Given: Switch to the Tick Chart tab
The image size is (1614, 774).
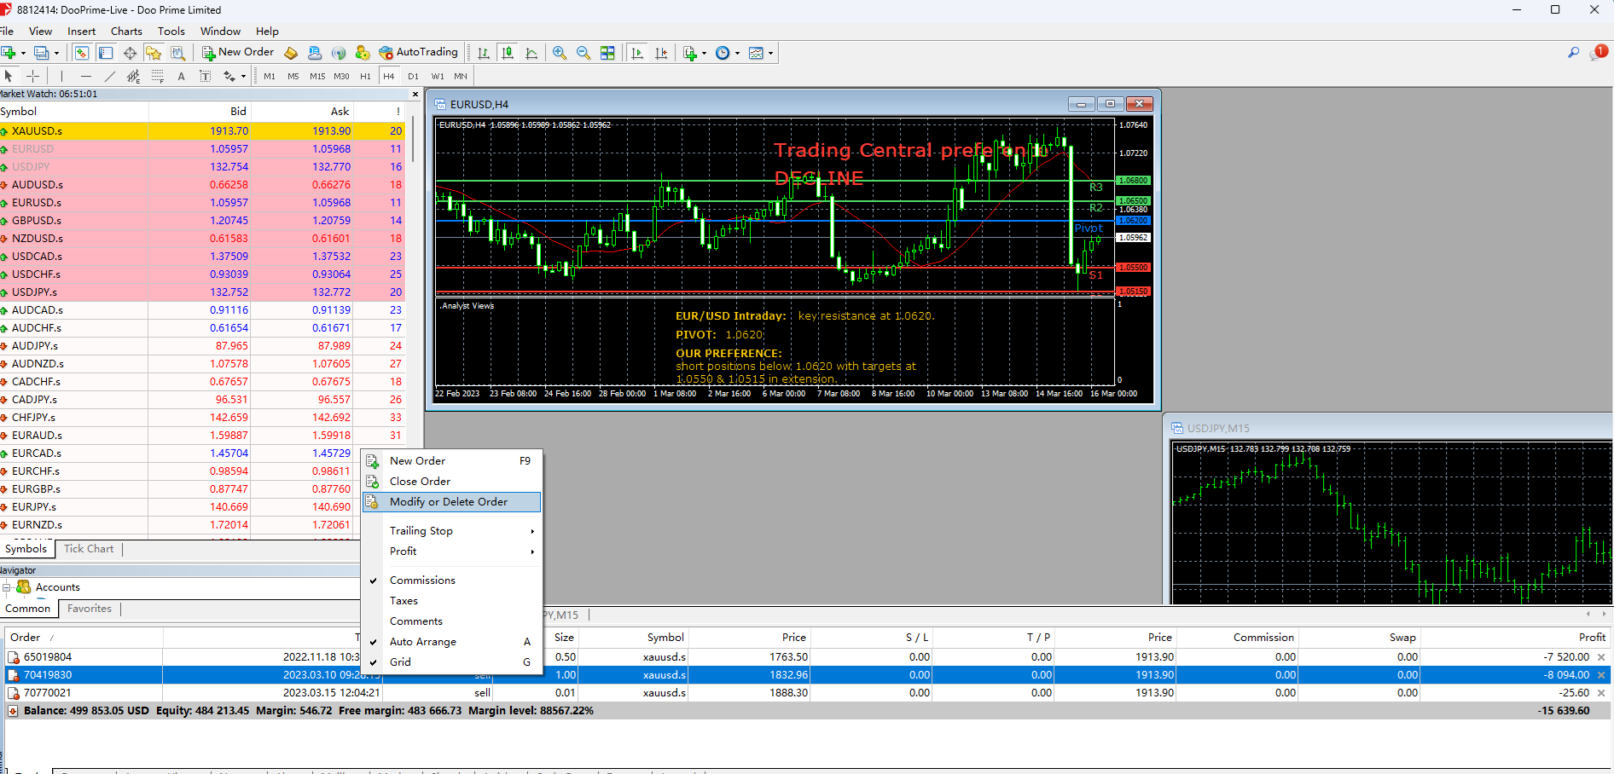Looking at the screenshot, I should coord(88,549).
